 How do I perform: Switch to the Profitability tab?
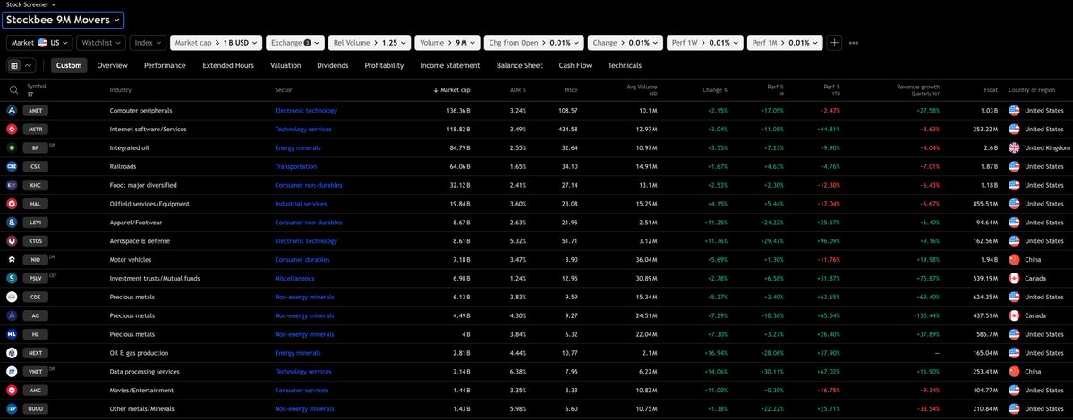[x=384, y=65]
